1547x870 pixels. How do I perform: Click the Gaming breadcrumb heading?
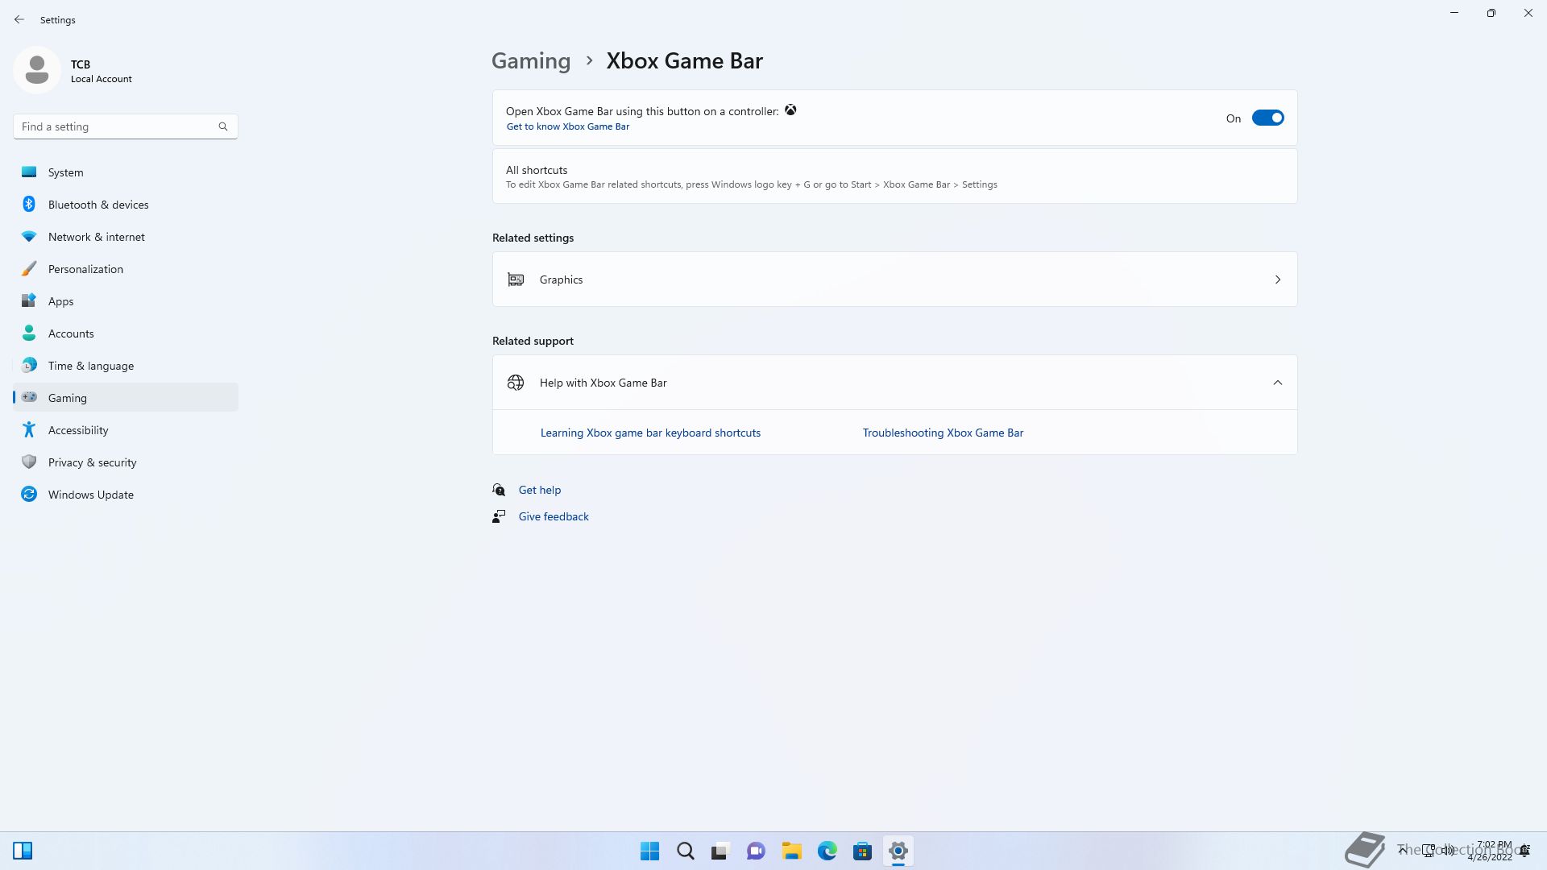(x=531, y=60)
